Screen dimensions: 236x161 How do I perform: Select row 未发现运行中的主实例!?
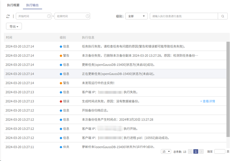(x=115, y=83)
